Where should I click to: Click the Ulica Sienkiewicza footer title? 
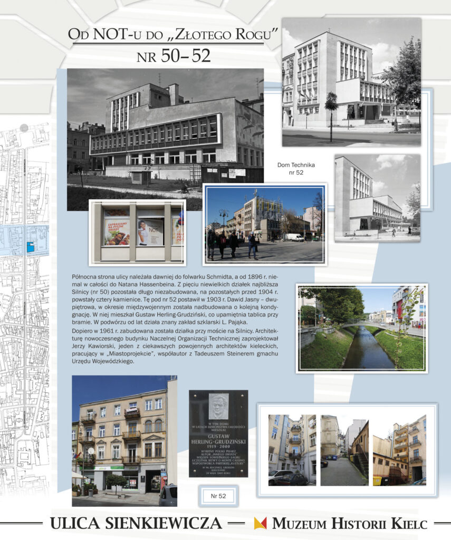(136, 523)
